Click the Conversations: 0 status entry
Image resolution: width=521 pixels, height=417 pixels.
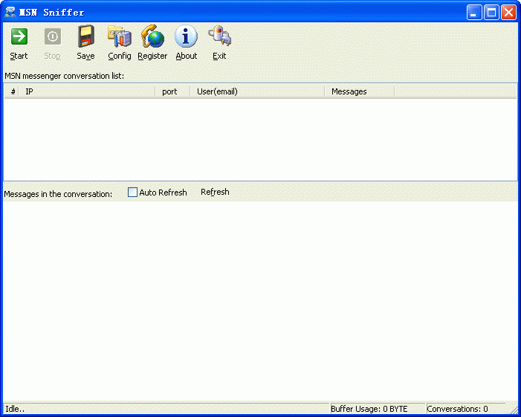457,409
